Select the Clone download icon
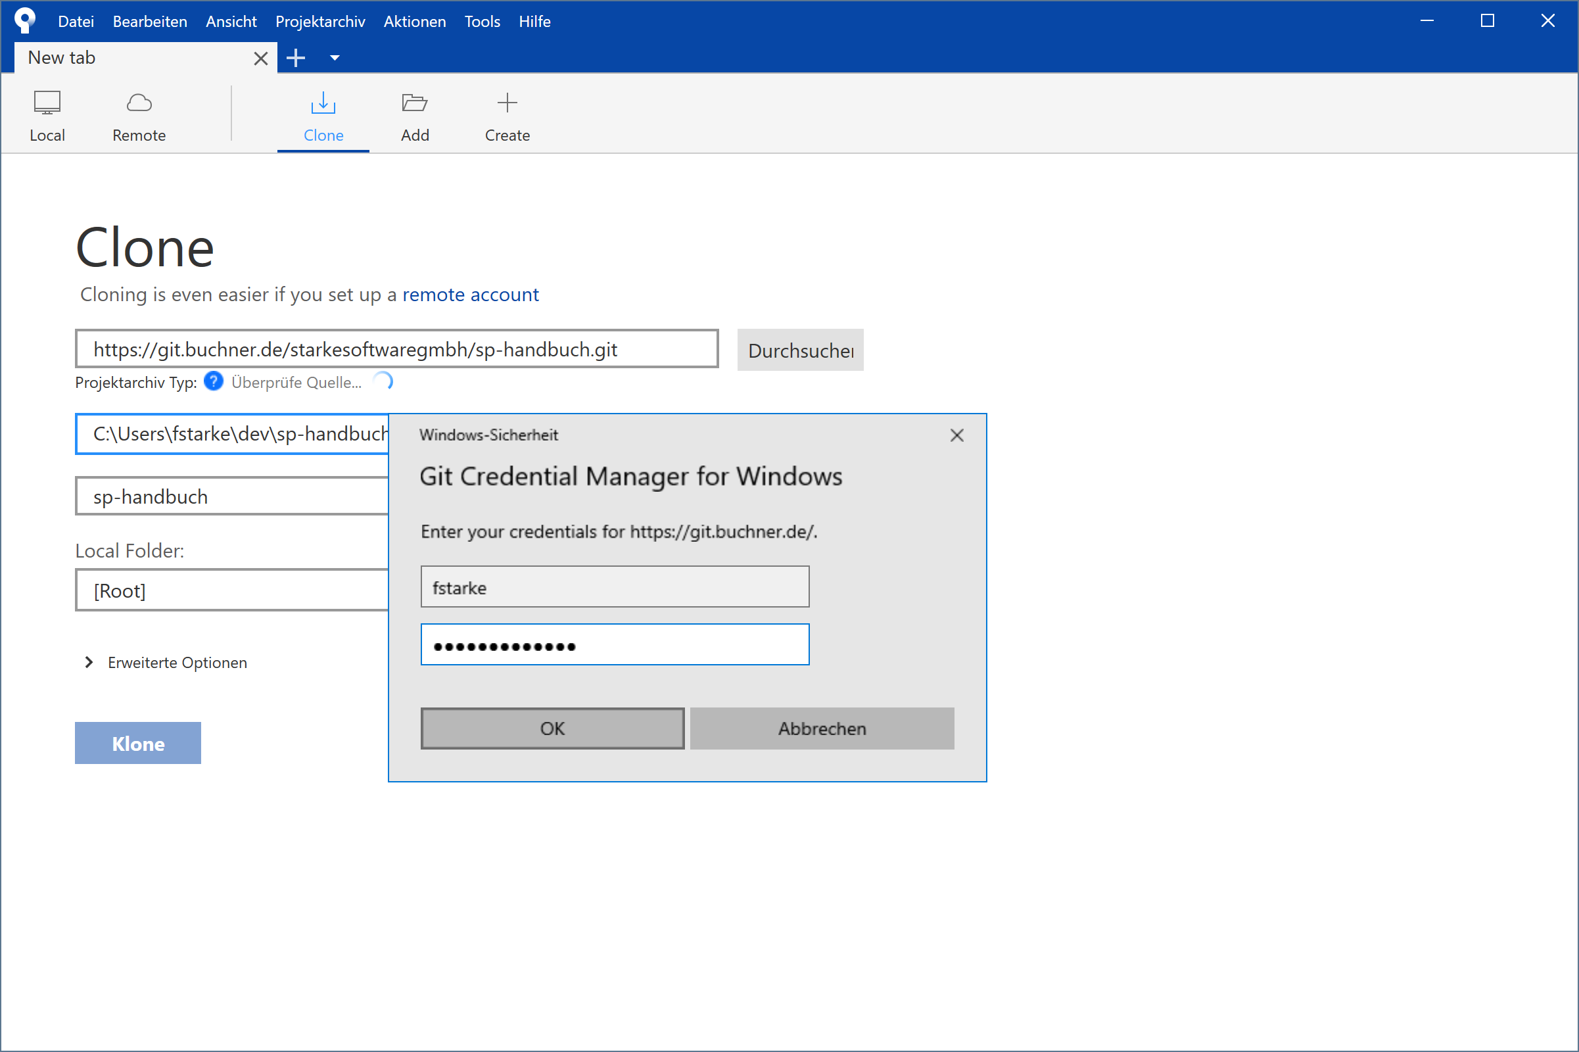 point(323,103)
